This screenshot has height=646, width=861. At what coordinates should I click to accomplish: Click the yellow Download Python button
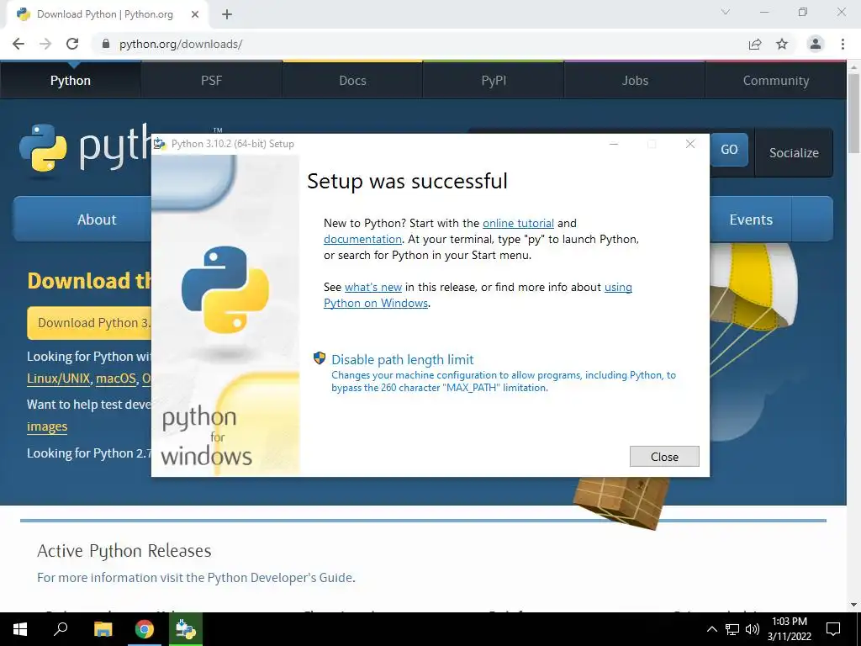(x=89, y=323)
